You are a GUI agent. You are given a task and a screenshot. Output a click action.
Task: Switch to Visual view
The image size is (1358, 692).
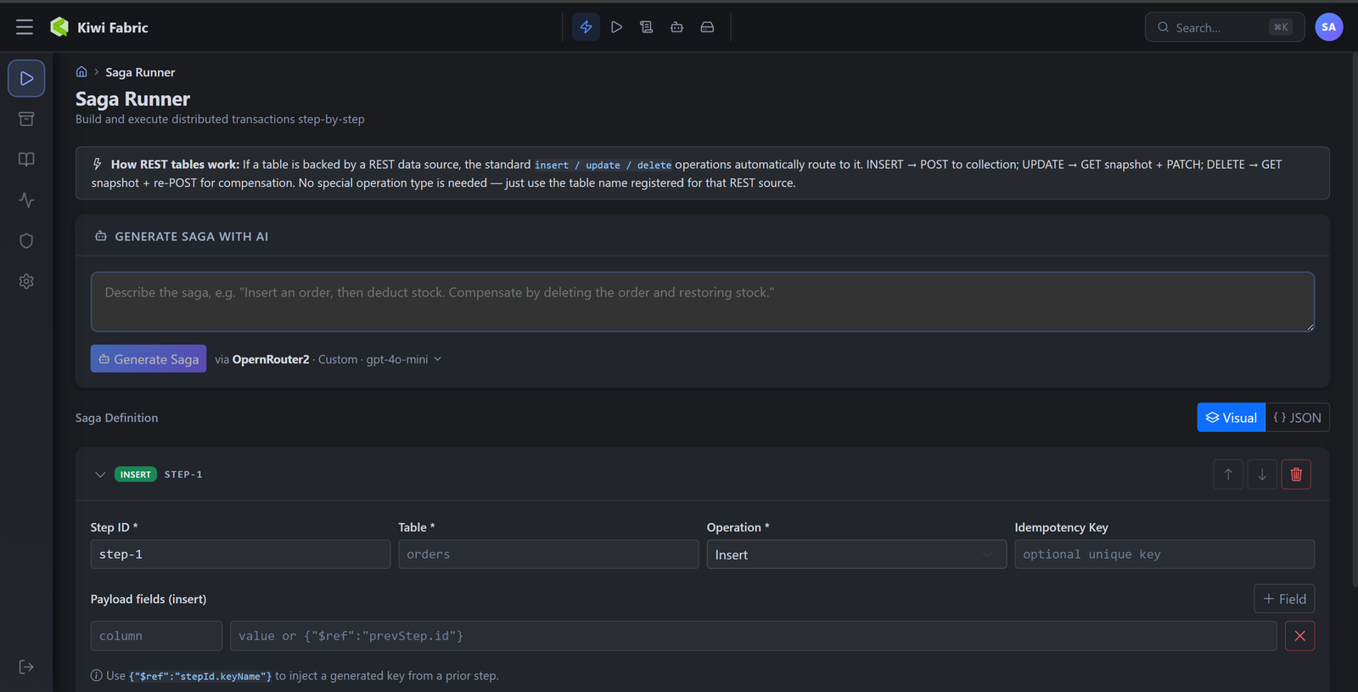point(1232,418)
